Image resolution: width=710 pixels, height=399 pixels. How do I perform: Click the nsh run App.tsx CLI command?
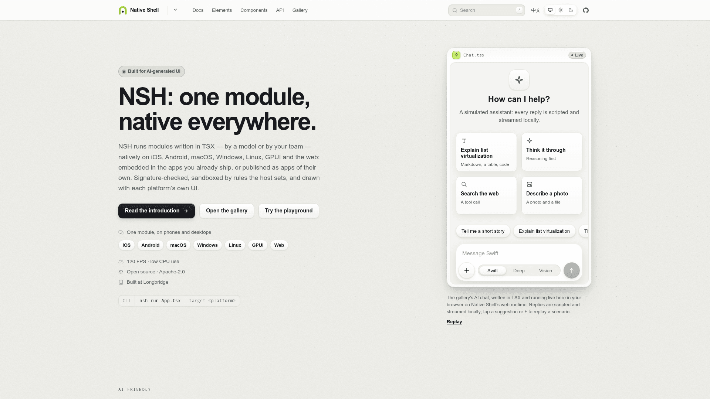point(187,301)
